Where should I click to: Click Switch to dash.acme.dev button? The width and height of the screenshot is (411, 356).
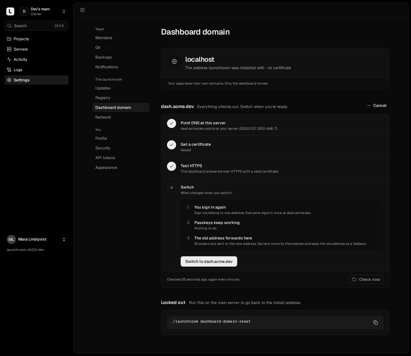(209, 261)
